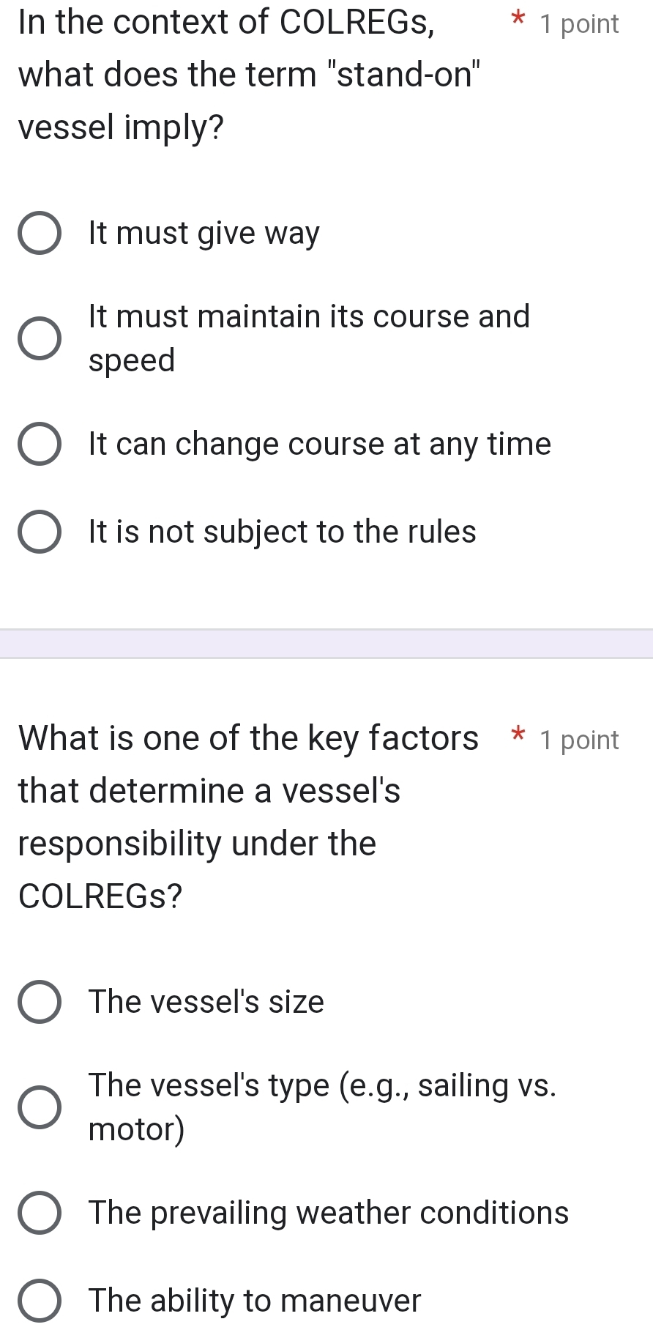Click the "The vessel's size" answer text
Screen dimensions: 653x1338
[206, 1002]
